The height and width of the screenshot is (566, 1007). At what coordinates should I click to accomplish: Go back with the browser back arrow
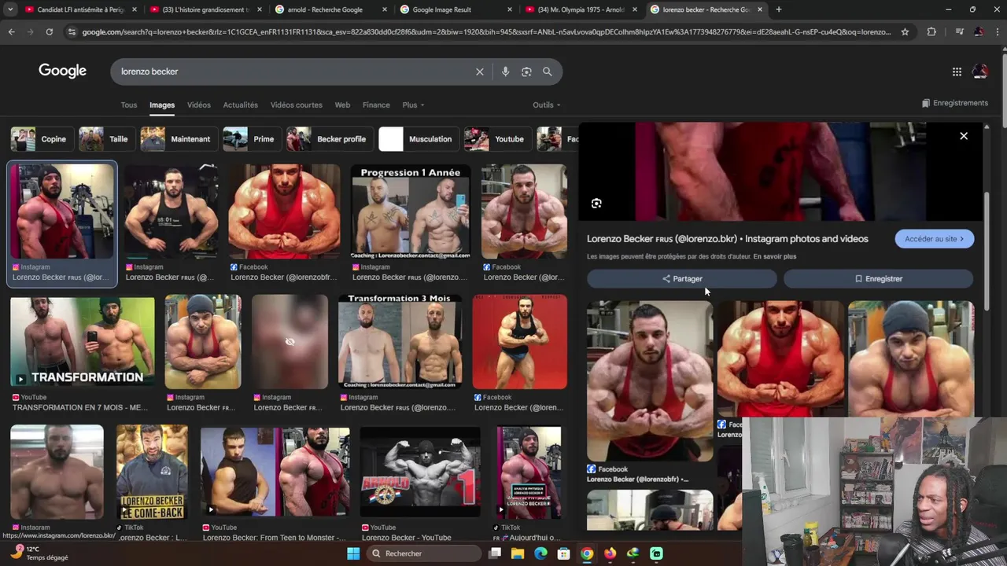(11, 31)
